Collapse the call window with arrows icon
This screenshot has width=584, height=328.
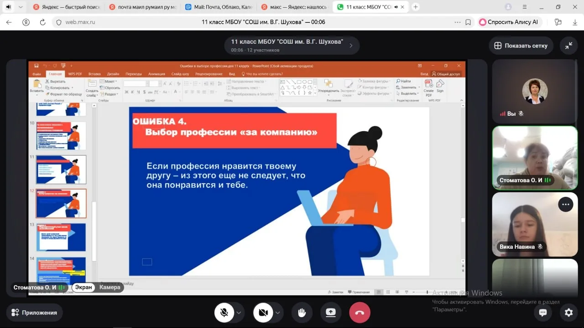[x=568, y=46]
